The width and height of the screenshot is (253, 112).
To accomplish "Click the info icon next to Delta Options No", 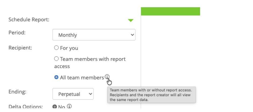I will click(69, 106).
